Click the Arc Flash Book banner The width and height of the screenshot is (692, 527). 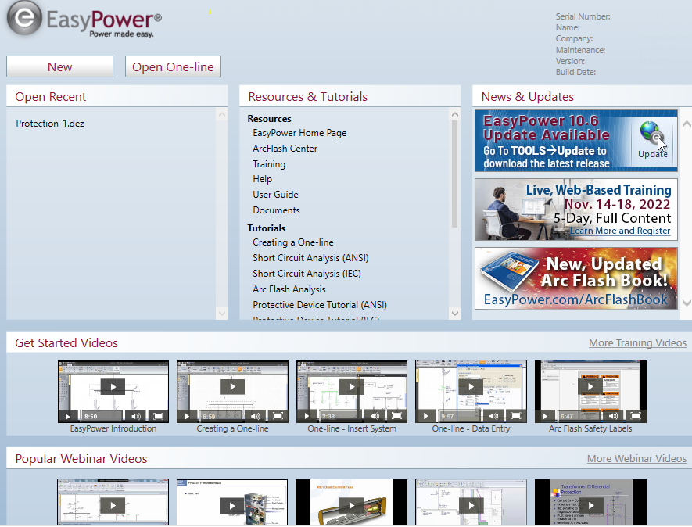pos(575,279)
